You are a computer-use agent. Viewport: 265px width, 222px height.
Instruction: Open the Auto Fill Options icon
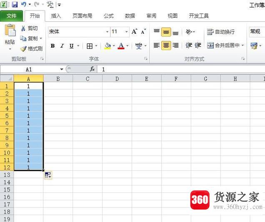point(48,175)
